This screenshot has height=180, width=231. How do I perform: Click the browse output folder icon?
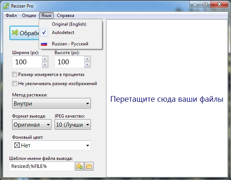pyautogui.click(x=89, y=166)
